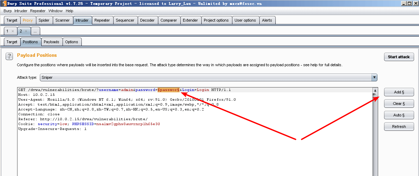Select the Positions sub-tab
The width and height of the screenshot is (419, 176).
(x=30, y=42)
